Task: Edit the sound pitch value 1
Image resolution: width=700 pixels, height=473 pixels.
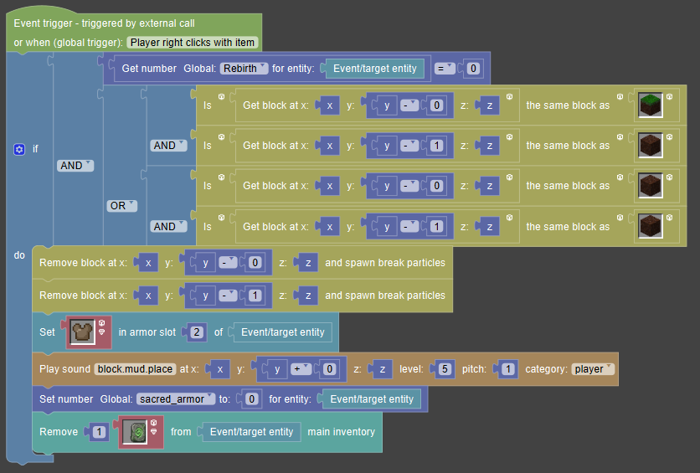Action: [507, 369]
